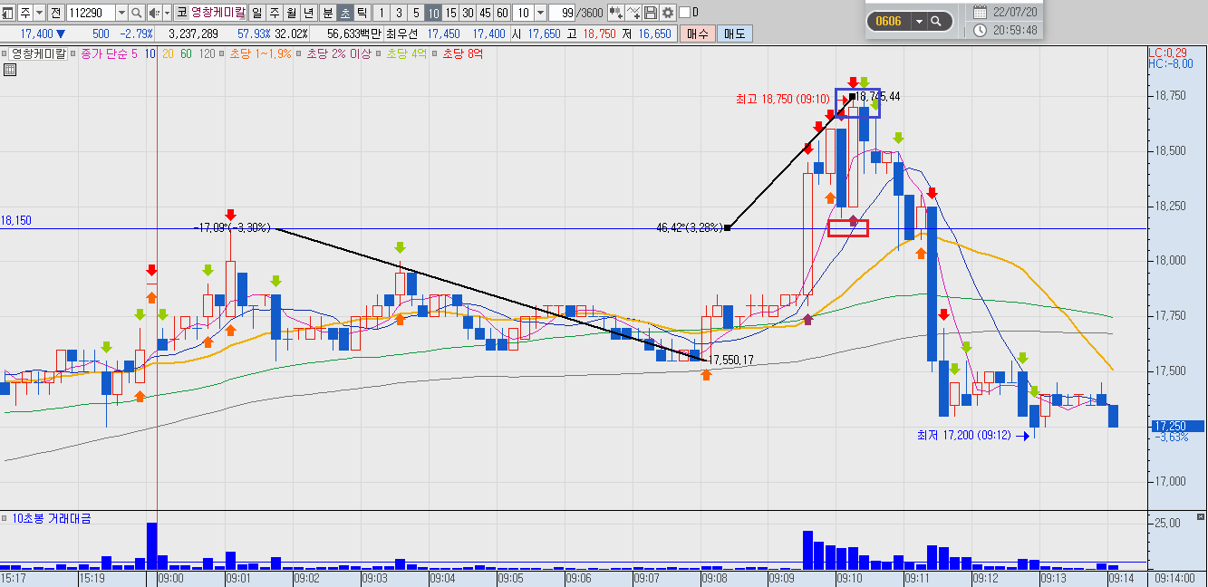Click the candle count field showing 99
This screenshot has width=1208, height=587.
(562, 13)
